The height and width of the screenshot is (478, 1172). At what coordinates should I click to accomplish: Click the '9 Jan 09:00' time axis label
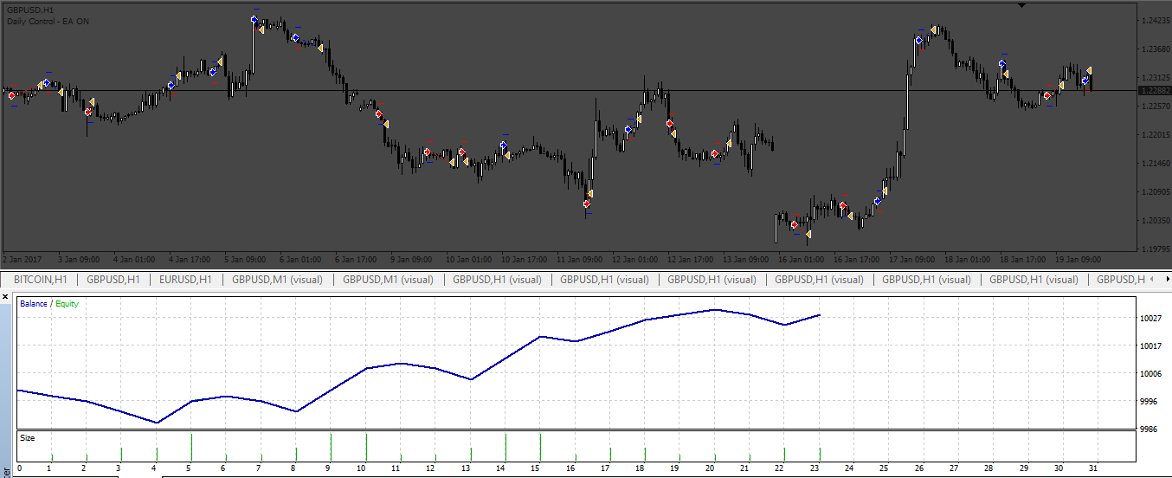[411, 259]
